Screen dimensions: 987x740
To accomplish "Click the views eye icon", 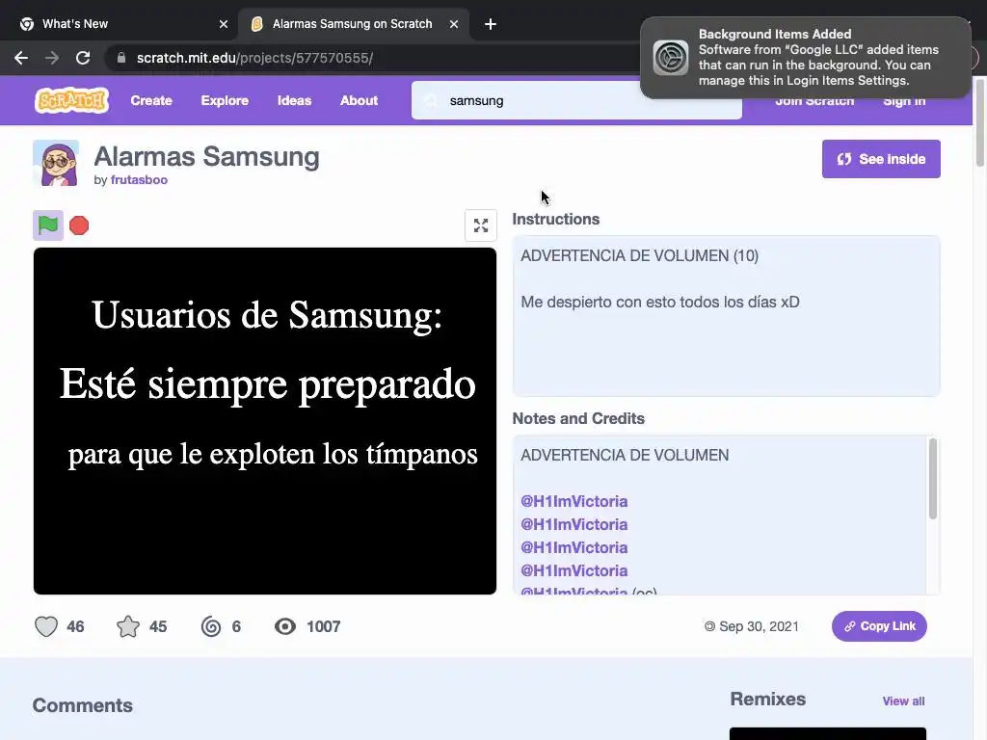I will 285,626.
